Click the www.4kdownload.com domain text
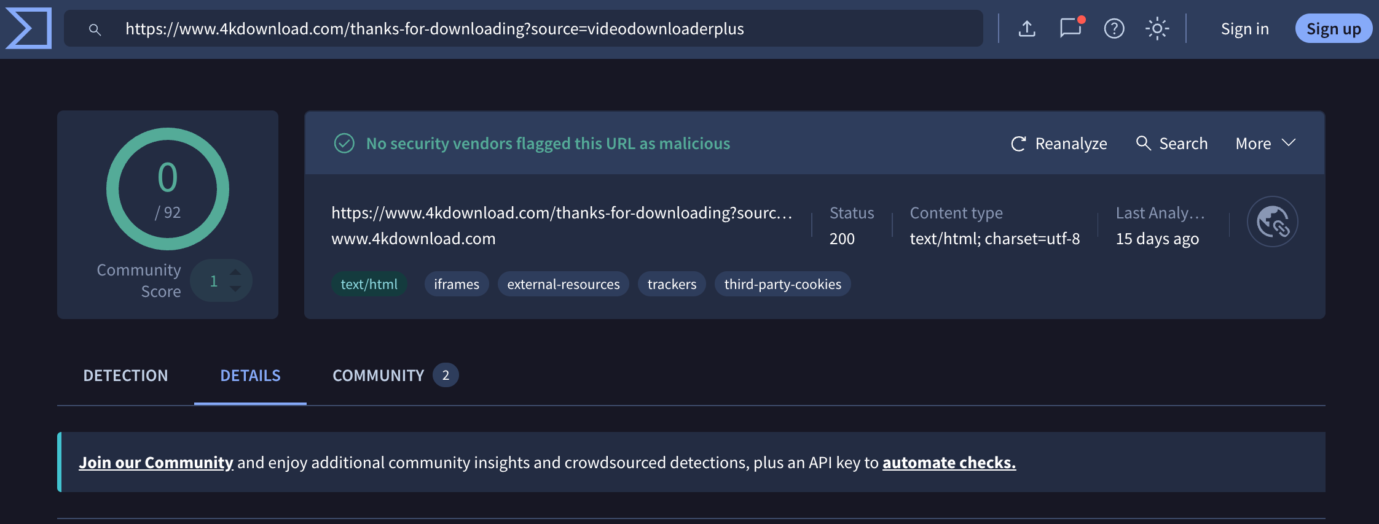1379x524 pixels. 414,239
